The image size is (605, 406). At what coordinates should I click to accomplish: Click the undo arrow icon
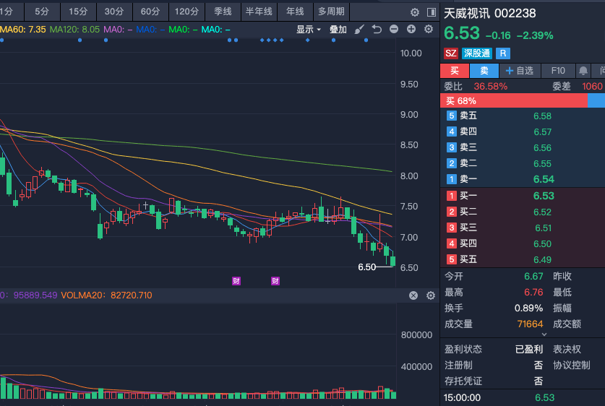[x=377, y=30]
